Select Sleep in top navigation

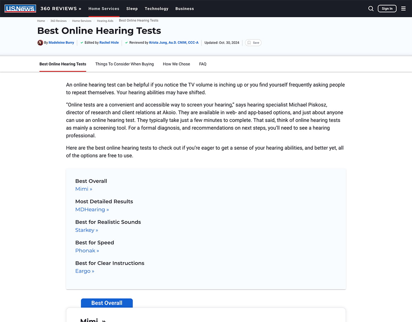132,9
